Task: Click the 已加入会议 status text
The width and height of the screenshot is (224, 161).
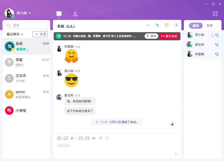Action: (105, 36)
